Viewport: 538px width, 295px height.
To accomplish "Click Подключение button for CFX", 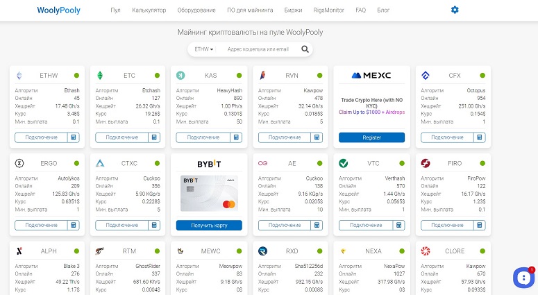I will (448, 137).
